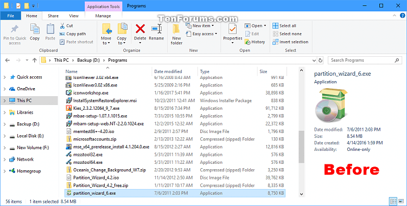This screenshot has width=407, height=206.
Task: Switch to the Manage tab
Action: click(x=103, y=16)
